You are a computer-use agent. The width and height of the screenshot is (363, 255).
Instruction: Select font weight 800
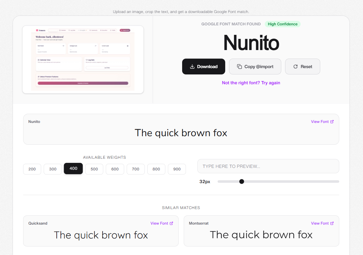pos(156,169)
